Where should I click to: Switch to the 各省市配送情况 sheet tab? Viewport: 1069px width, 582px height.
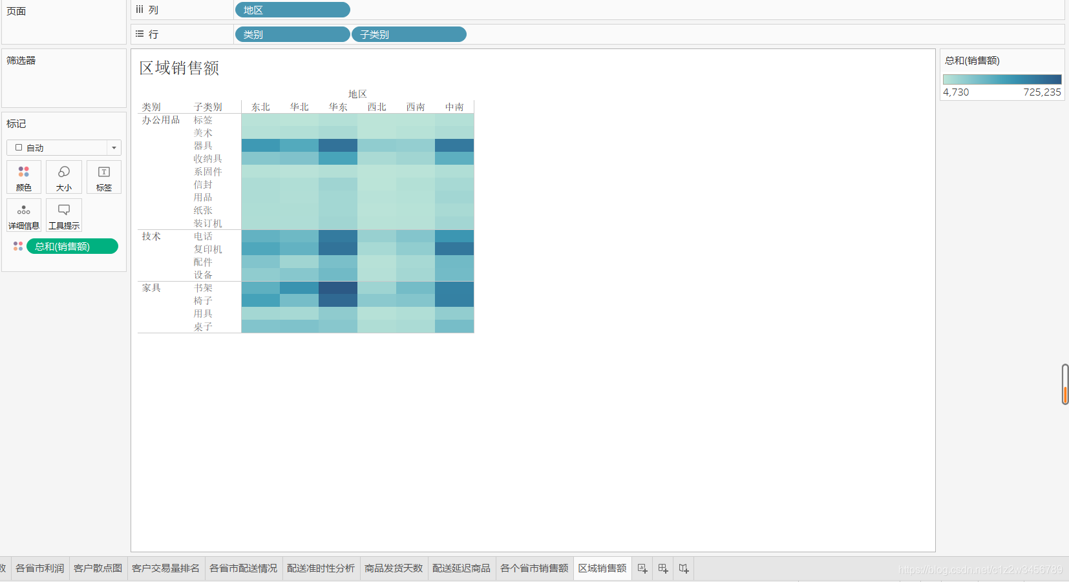click(x=244, y=568)
